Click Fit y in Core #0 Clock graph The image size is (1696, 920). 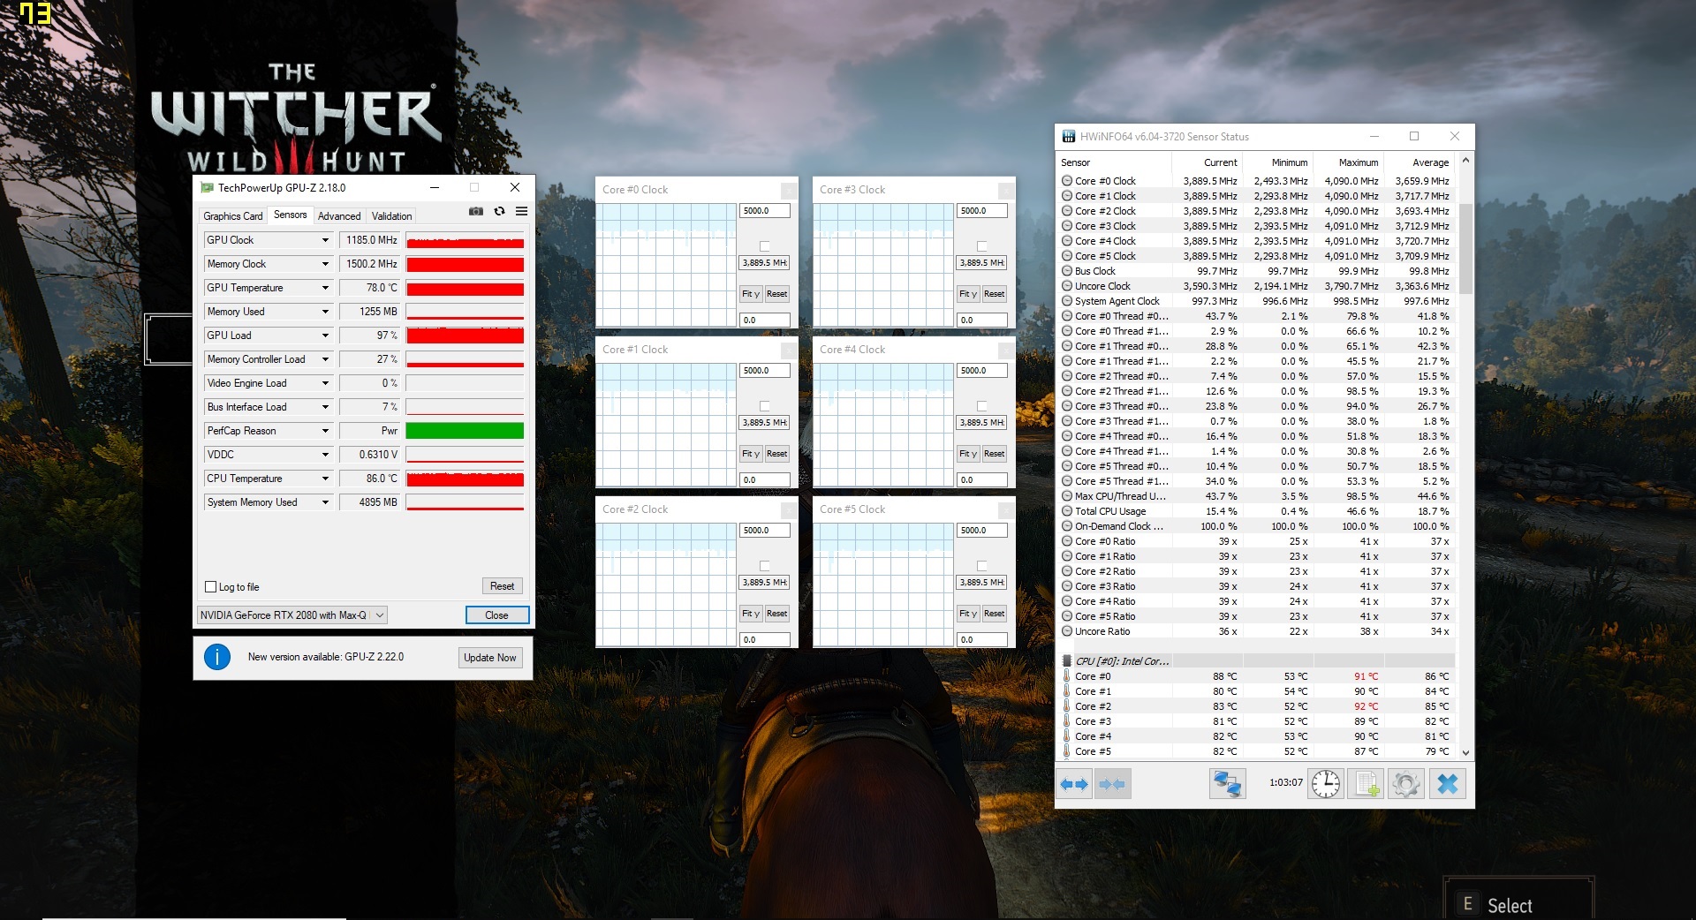pyautogui.click(x=751, y=294)
